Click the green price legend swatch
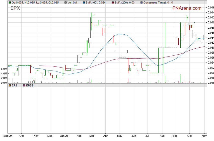The height and width of the screenshot is (141, 214). point(9,2)
